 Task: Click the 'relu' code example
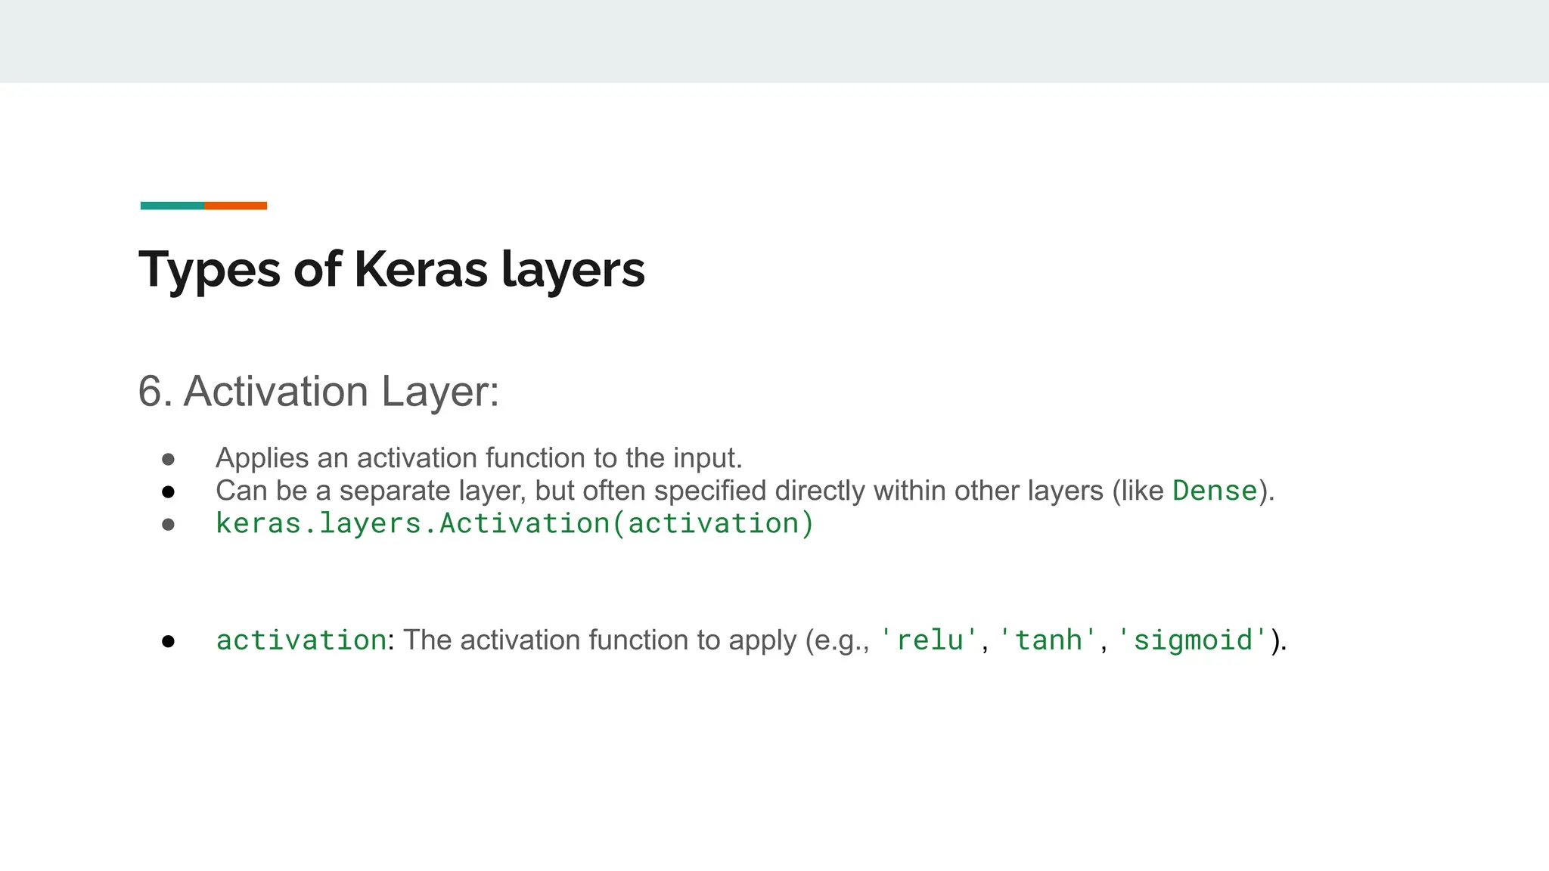(x=930, y=640)
